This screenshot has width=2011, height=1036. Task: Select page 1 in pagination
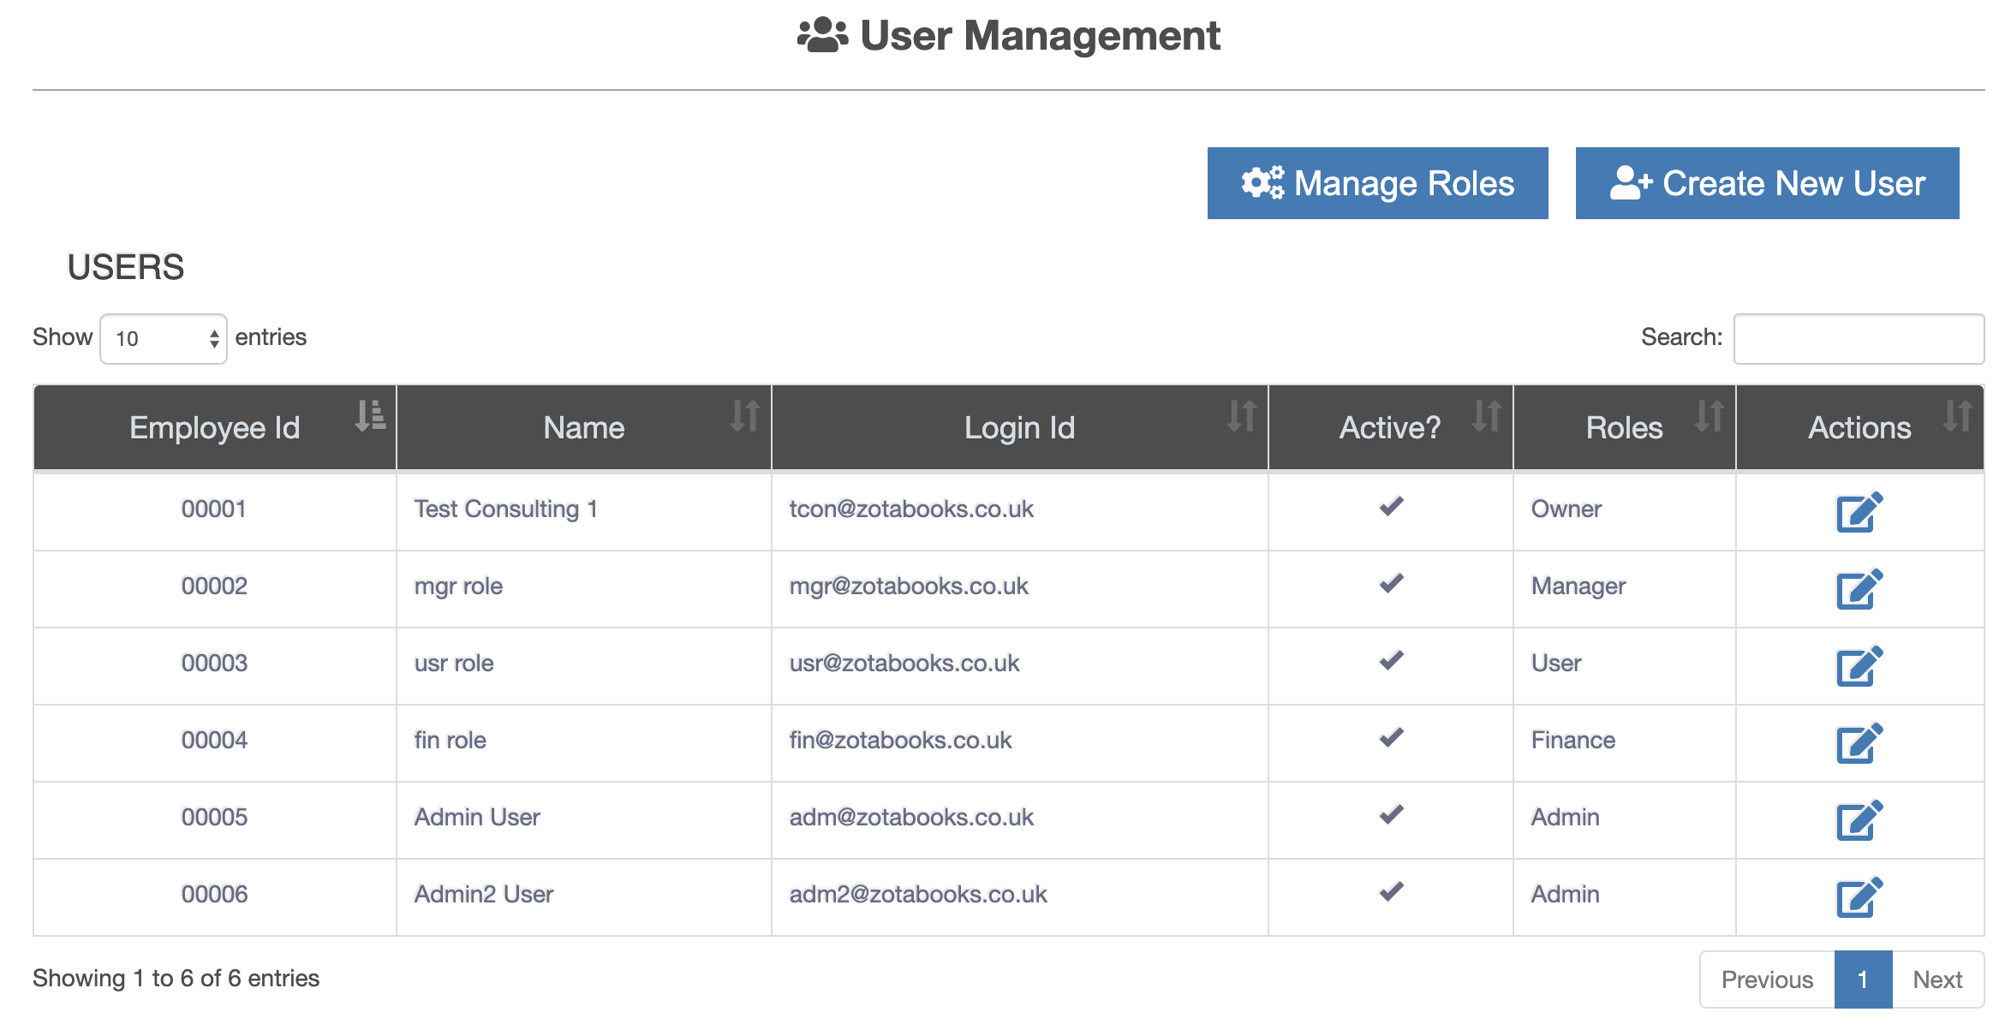click(x=1863, y=979)
